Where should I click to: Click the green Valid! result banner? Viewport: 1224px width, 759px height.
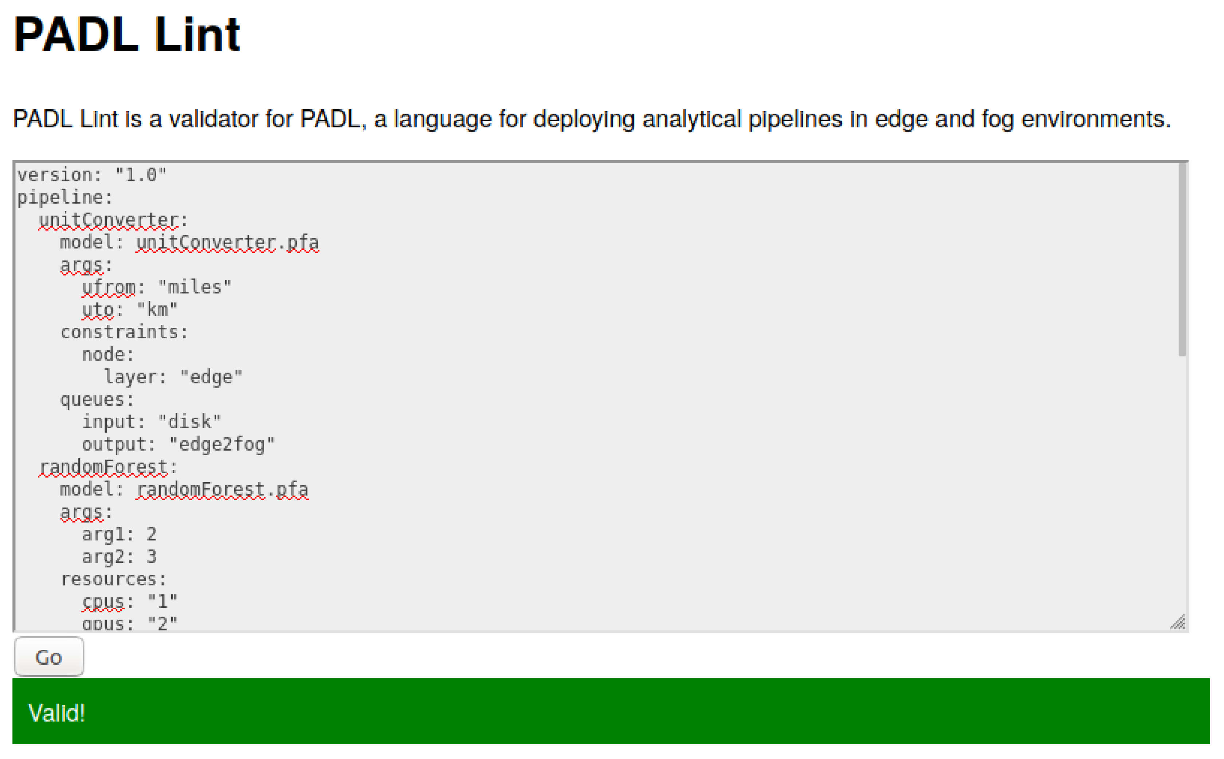pyautogui.click(x=611, y=711)
